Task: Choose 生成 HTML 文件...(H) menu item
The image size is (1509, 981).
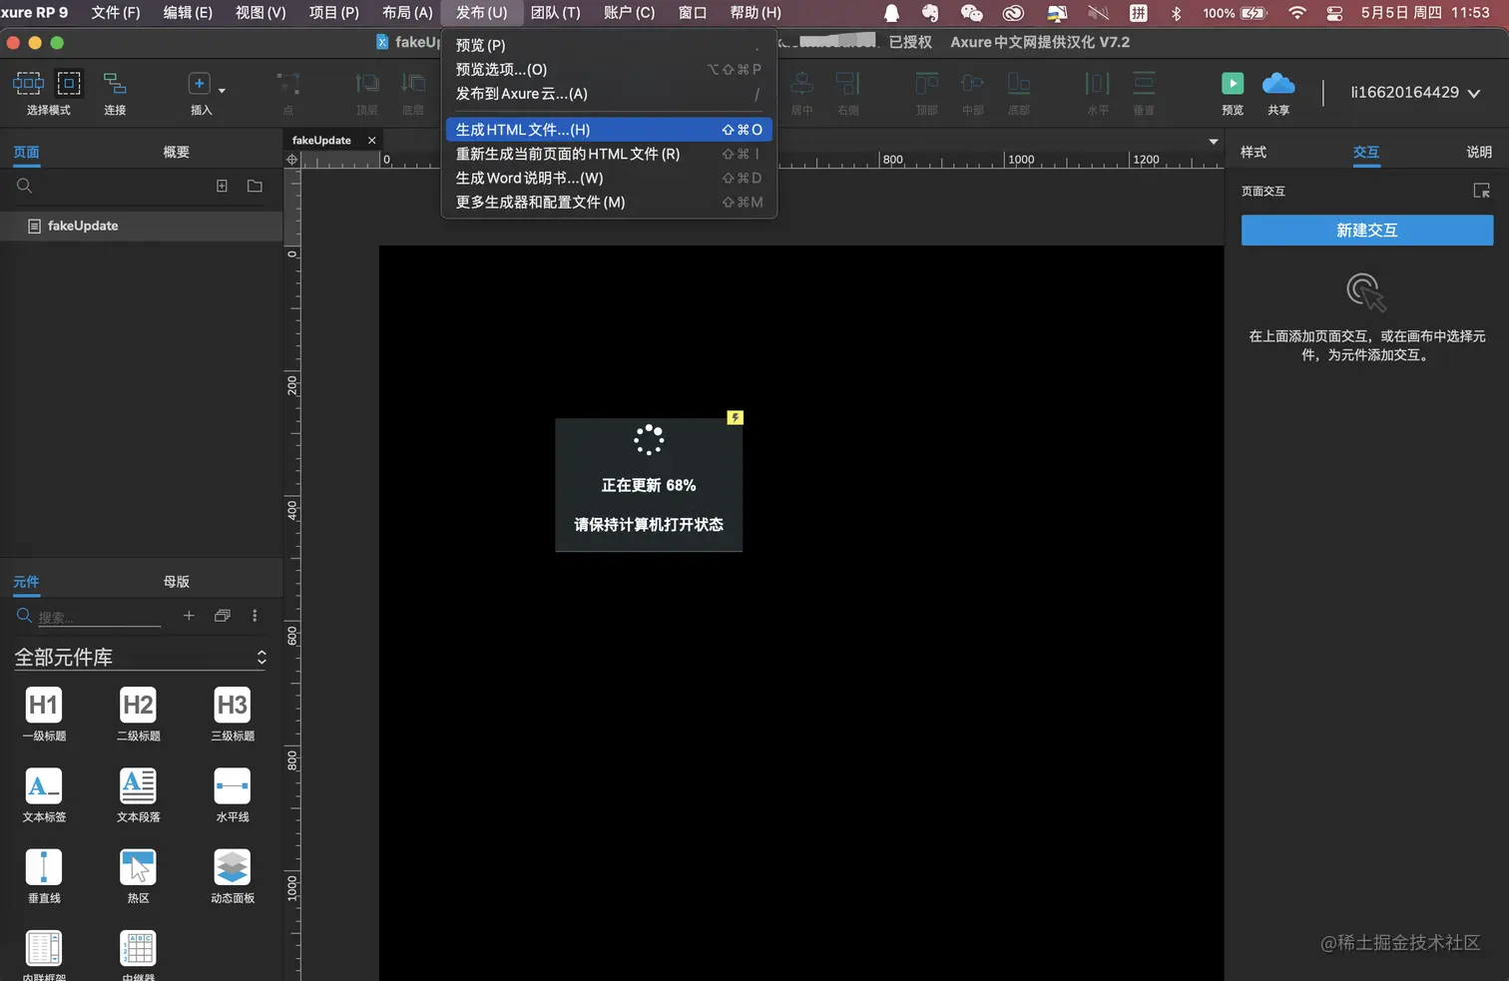Action: [609, 130]
